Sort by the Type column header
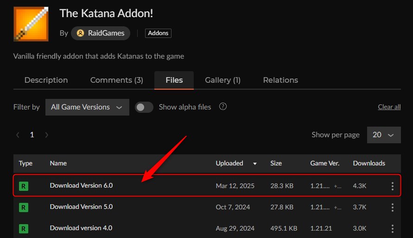Viewport: 413px width, 238px height. point(25,164)
